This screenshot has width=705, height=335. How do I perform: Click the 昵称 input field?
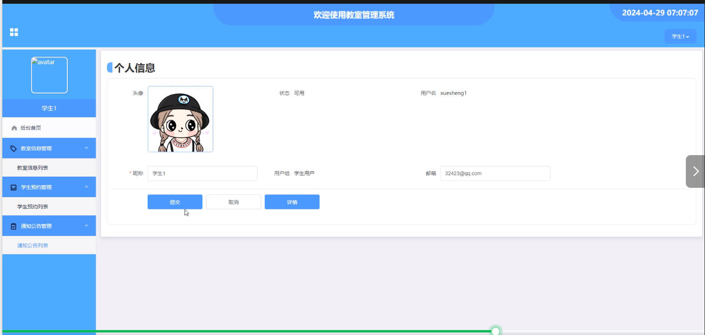(202, 173)
